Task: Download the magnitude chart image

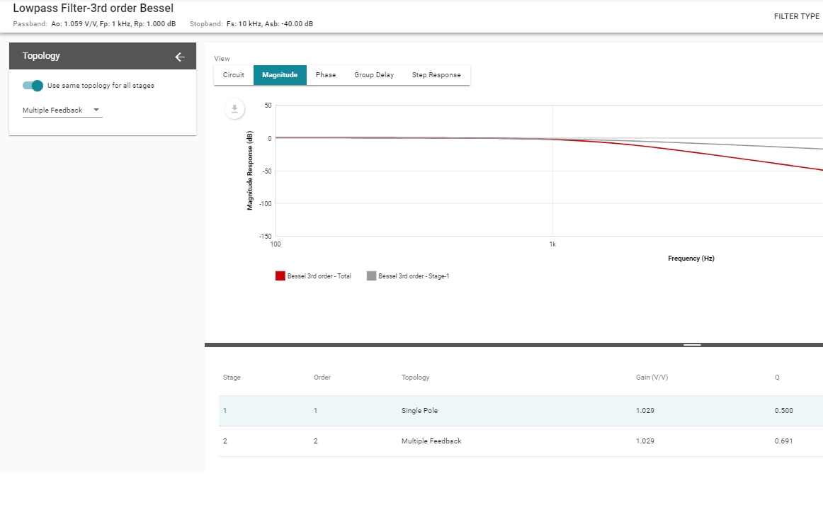Action: (234, 108)
